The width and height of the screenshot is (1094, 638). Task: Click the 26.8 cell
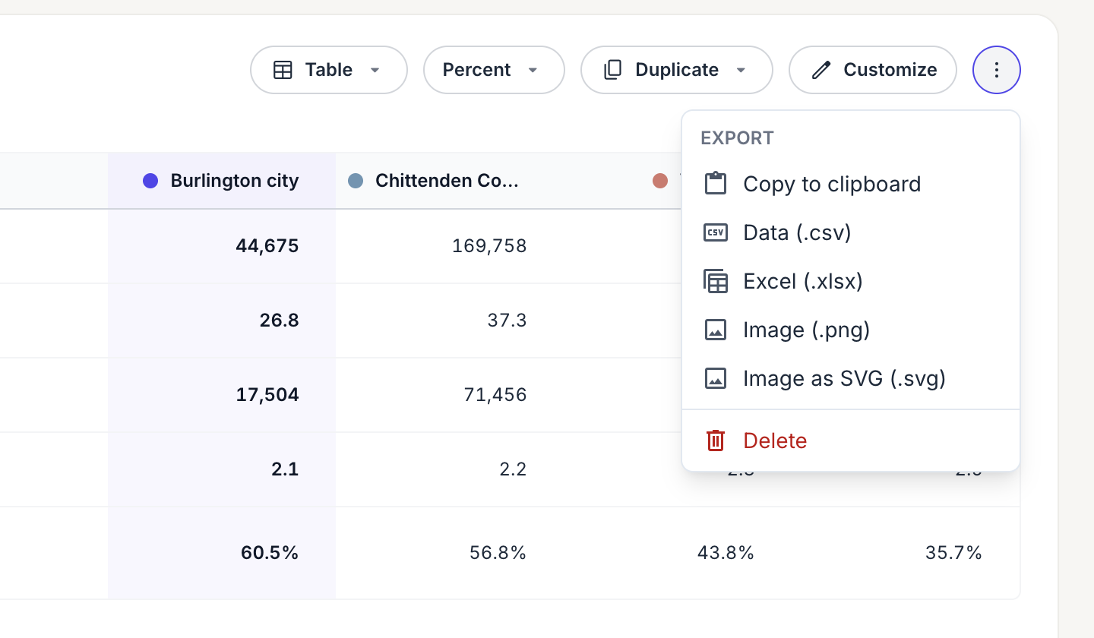222,321
